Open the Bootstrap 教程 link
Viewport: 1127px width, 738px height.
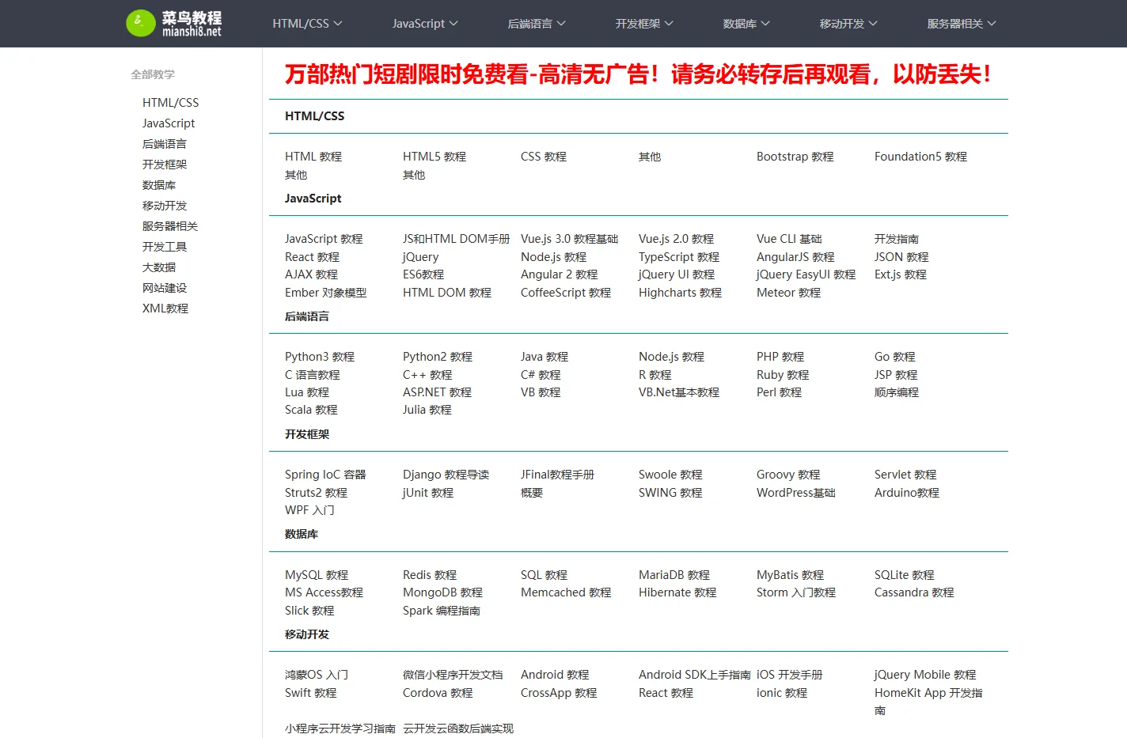coord(795,157)
